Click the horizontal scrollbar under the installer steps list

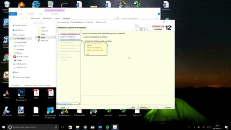coord(69,104)
